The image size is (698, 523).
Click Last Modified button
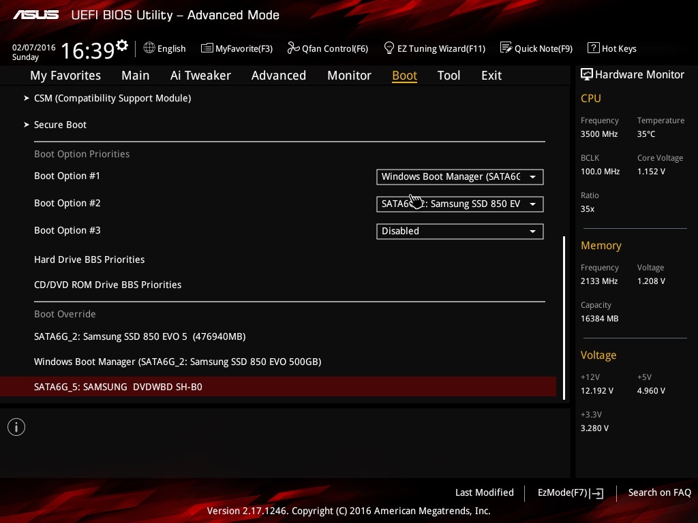tap(485, 492)
